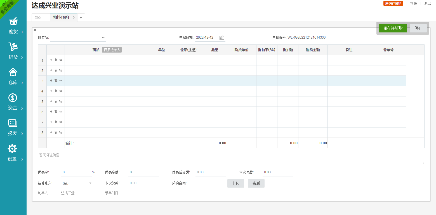The width and height of the screenshot is (436, 215).
Task: Open the 资金 funds sidebar menu
Action: coord(13,102)
